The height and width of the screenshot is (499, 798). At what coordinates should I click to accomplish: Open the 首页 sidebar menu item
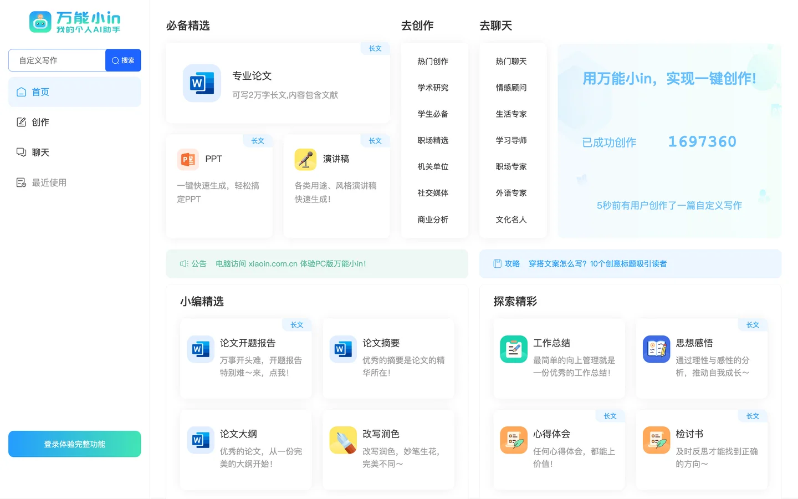[x=75, y=92]
